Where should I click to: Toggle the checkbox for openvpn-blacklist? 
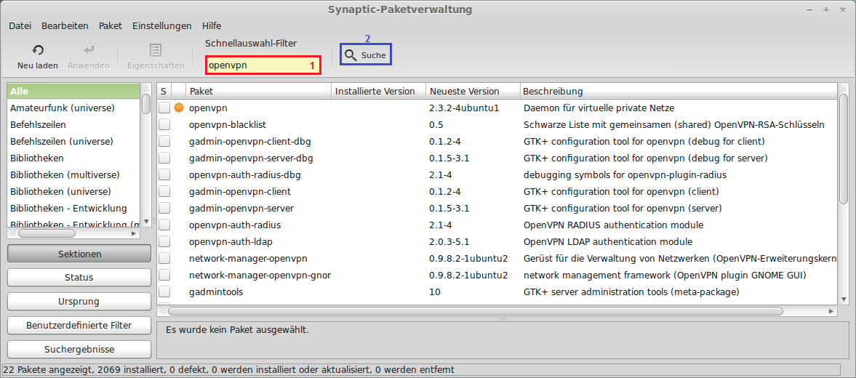(164, 125)
